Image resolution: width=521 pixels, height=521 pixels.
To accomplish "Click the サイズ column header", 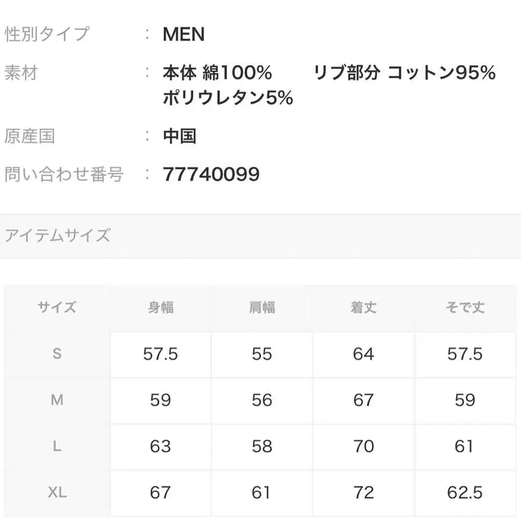I will pos(57,307).
